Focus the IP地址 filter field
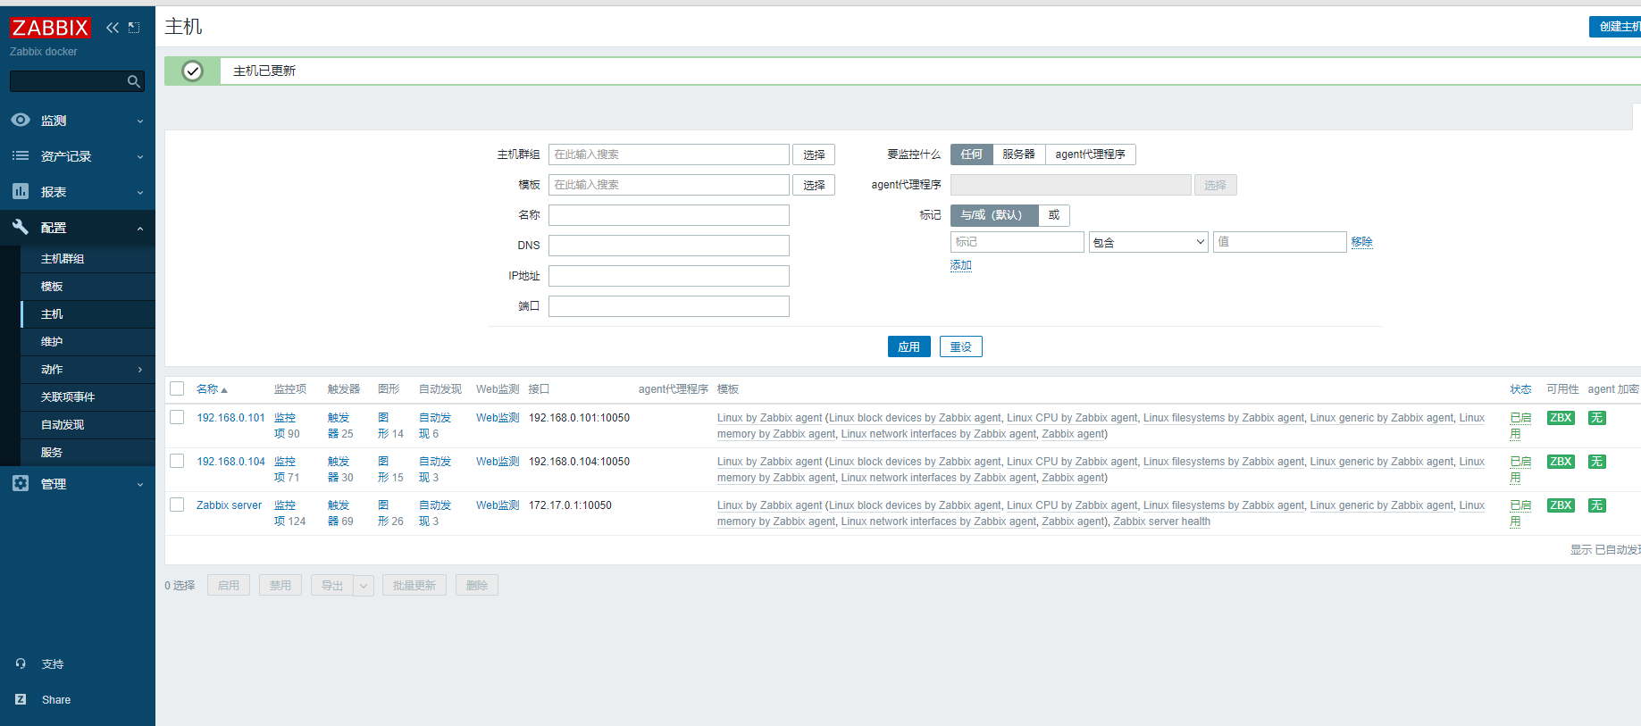This screenshot has height=726, width=1641. click(669, 276)
